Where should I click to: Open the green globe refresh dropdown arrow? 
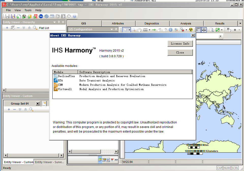pos(222,30)
